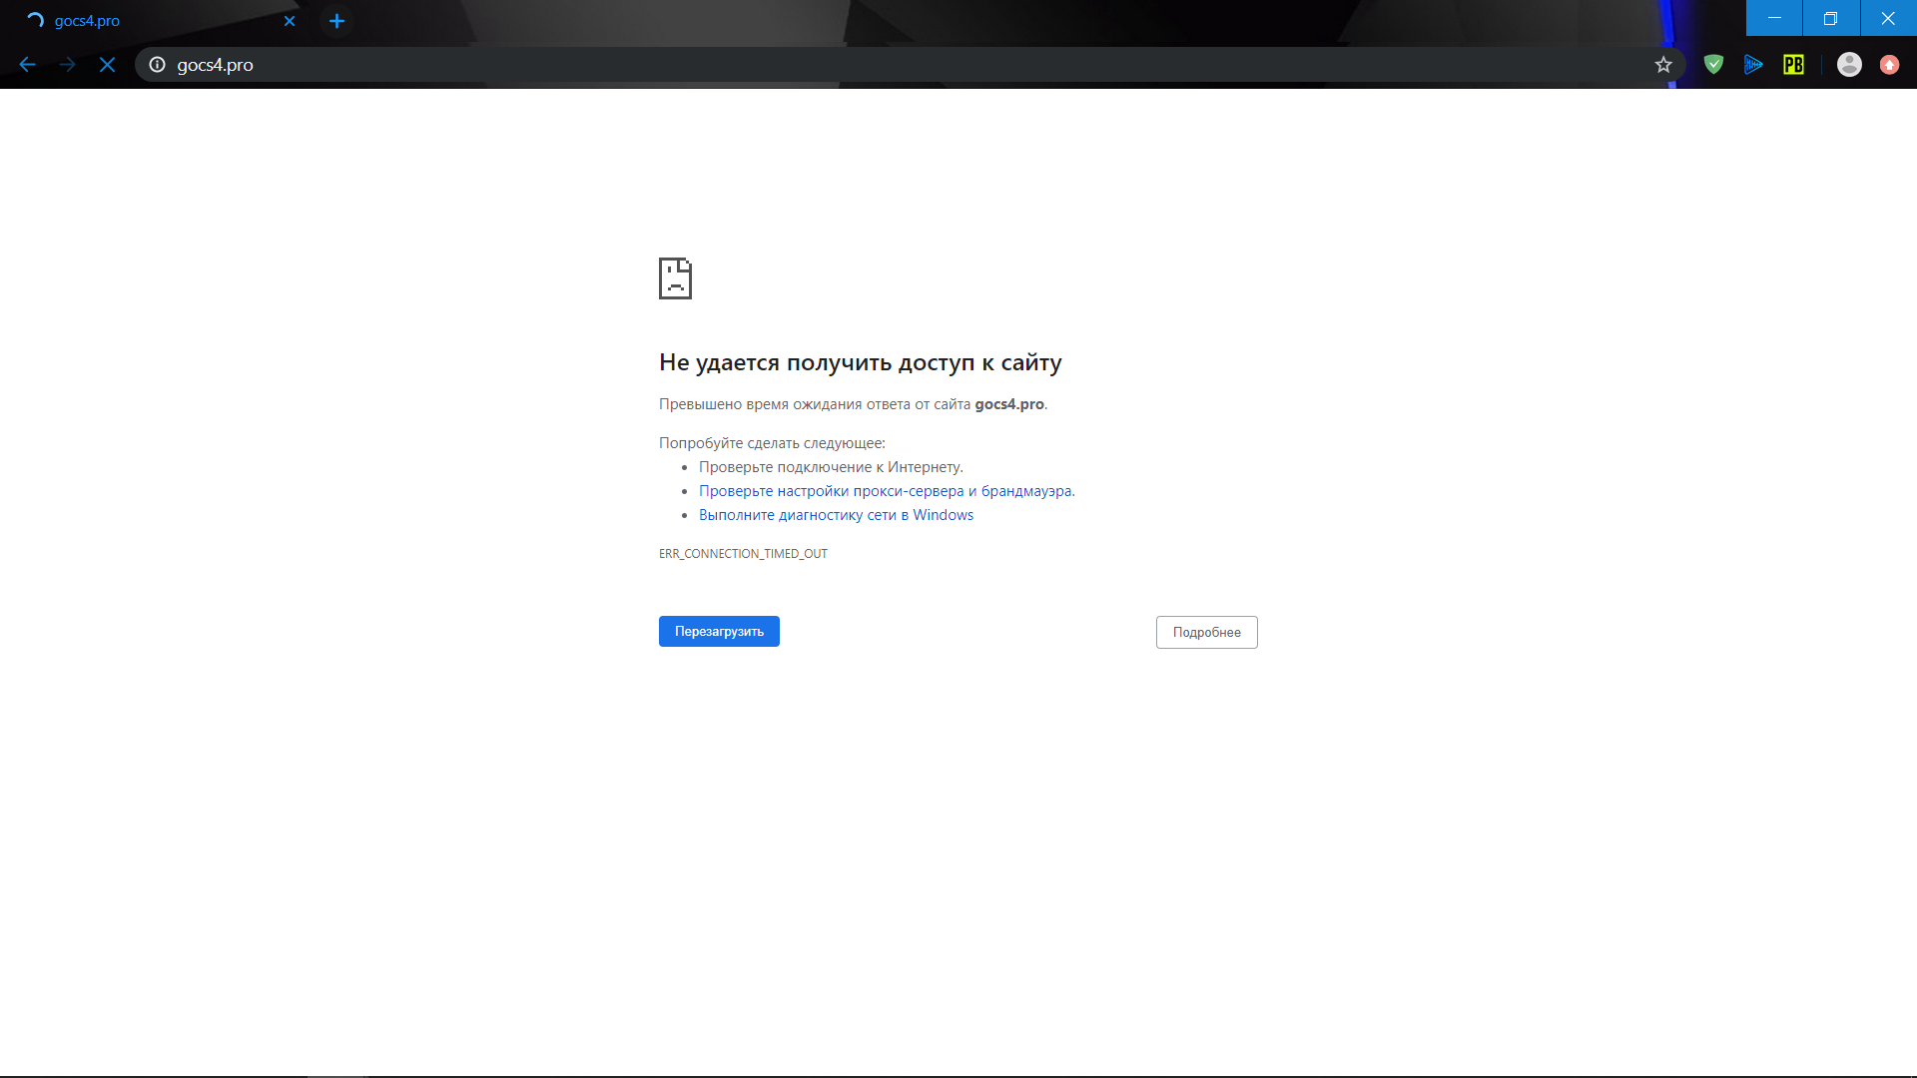Image resolution: width=1917 pixels, height=1078 pixels.
Task: Restore down the browser window
Action: point(1830,18)
